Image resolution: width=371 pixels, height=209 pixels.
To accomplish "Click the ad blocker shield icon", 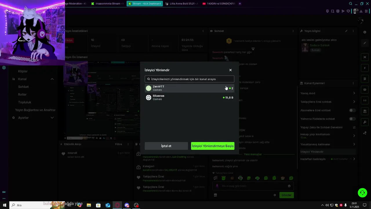I will [x=338, y=11].
